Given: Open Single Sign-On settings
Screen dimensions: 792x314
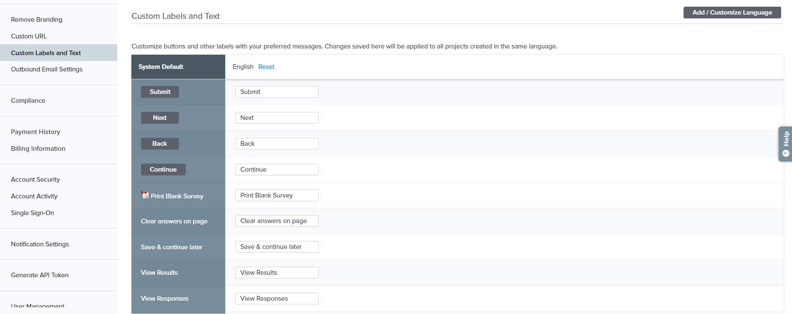Looking at the screenshot, I should coord(32,213).
